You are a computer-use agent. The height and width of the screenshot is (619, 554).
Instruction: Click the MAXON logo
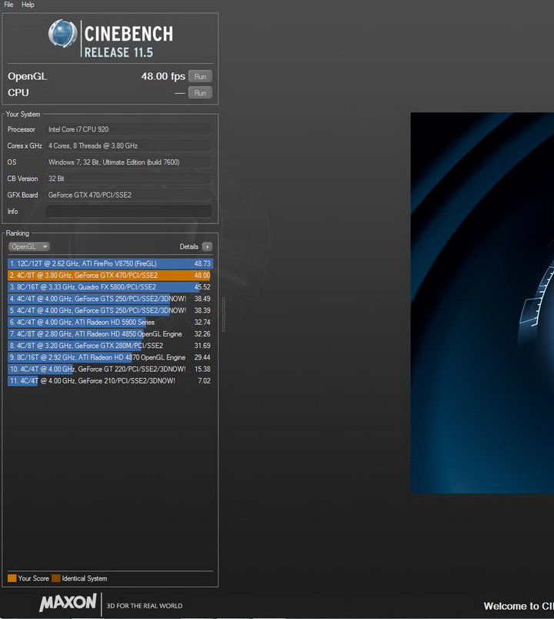pyautogui.click(x=68, y=602)
